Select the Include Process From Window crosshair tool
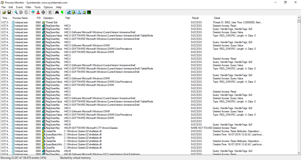This screenshot has height=160, width=301. 43,12
